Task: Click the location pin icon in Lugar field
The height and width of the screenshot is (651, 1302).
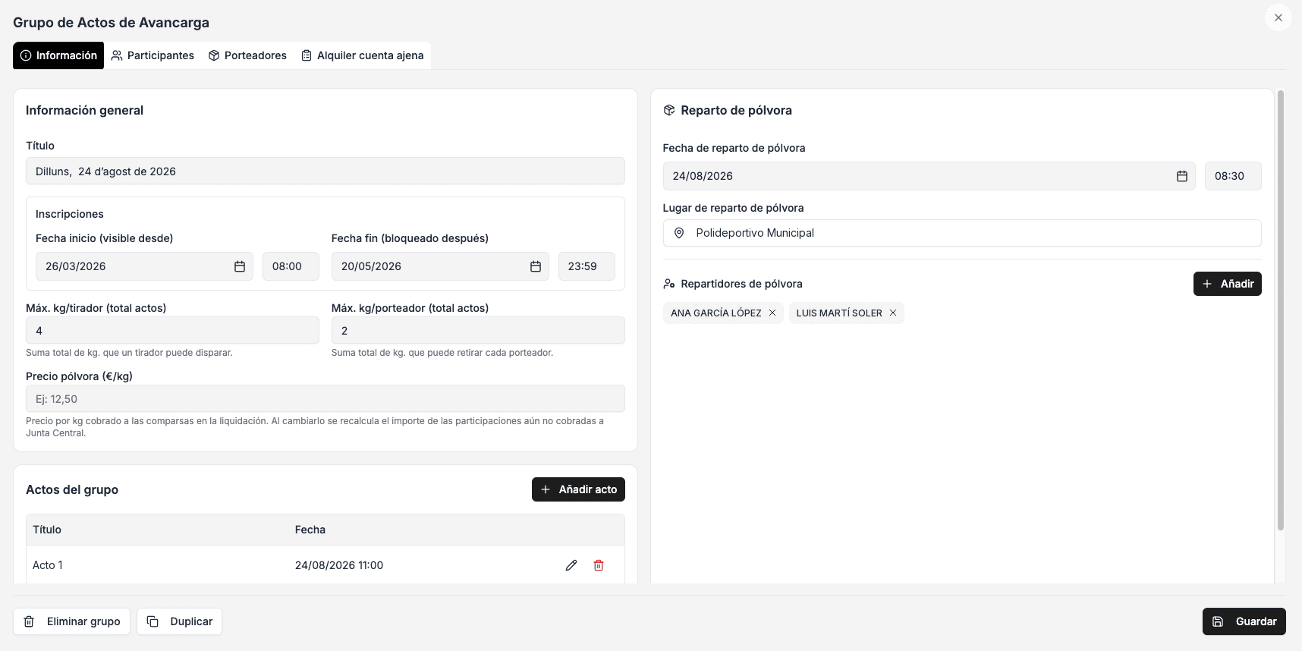Action: click(x=679, y=233)
